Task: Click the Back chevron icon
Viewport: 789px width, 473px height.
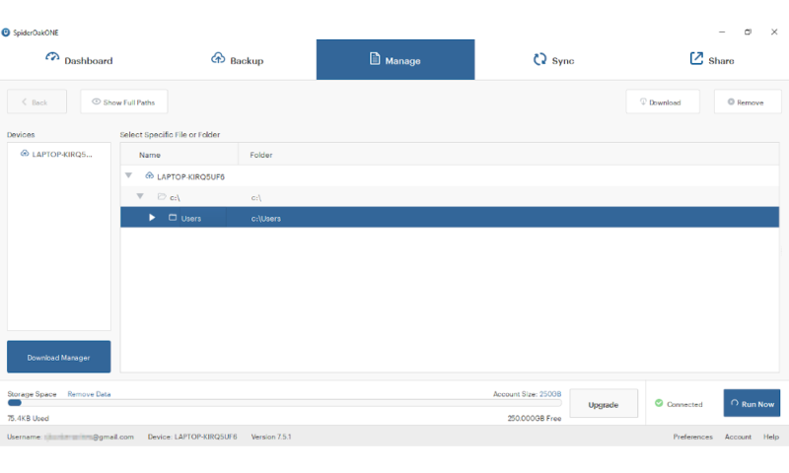Action: tap(24, 101)
